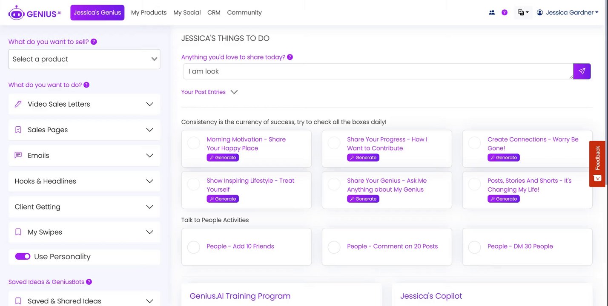Generate the 'Share Your Progress' post
This screenshot has width=608, height=306.
[x=363, y=158]
